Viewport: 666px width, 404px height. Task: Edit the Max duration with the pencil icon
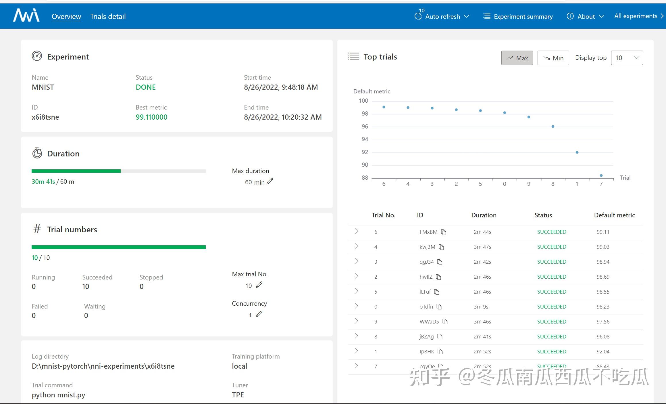pos(270,181)
